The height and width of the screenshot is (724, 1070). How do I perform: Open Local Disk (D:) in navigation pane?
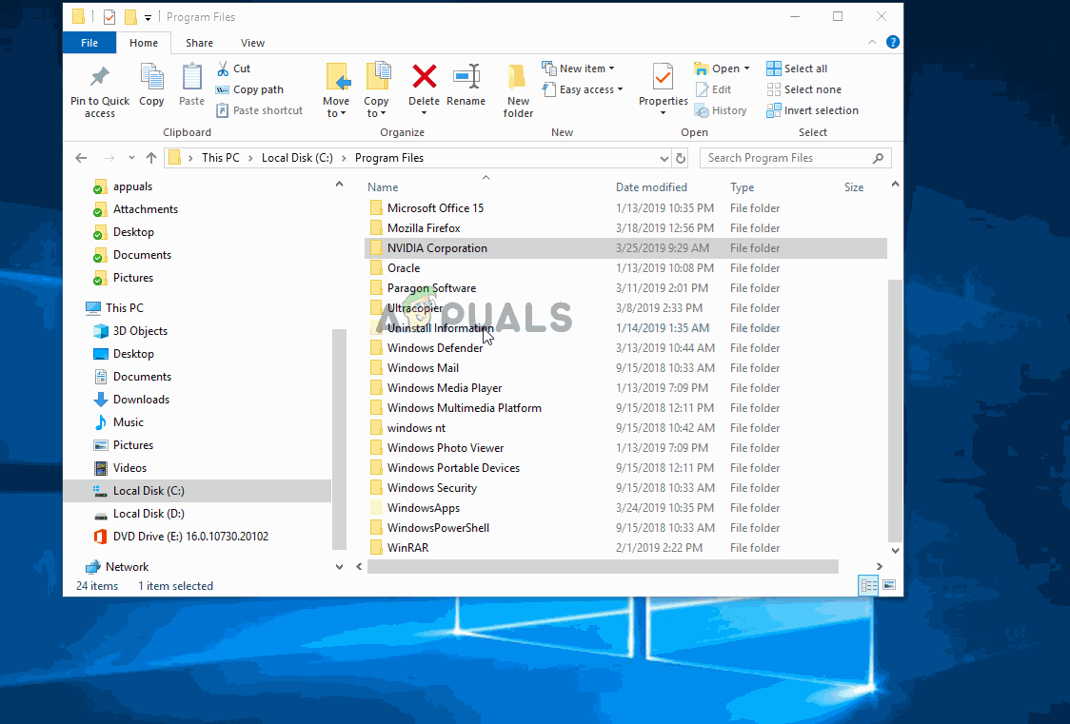(149, 514)
